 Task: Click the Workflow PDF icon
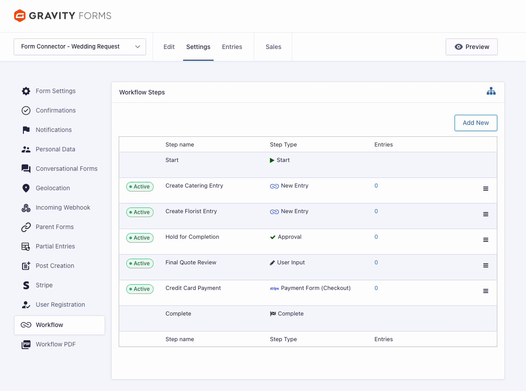coord(26,345)
